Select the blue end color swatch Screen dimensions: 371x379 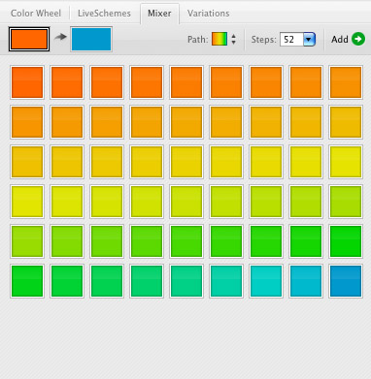(91, 39)
